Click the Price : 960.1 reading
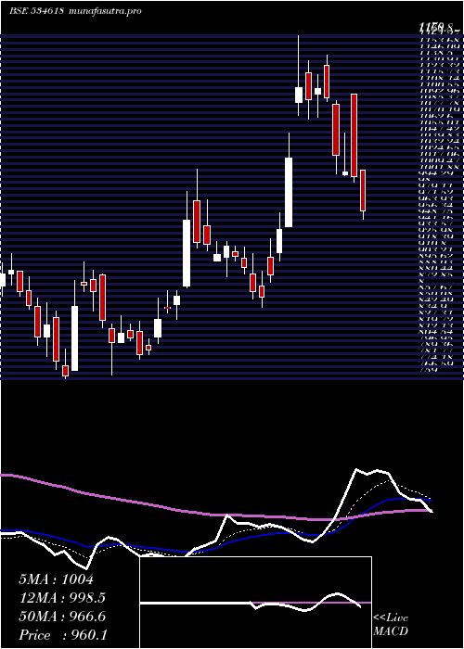Viewport: 464px width, 649px height. [62, 635]
